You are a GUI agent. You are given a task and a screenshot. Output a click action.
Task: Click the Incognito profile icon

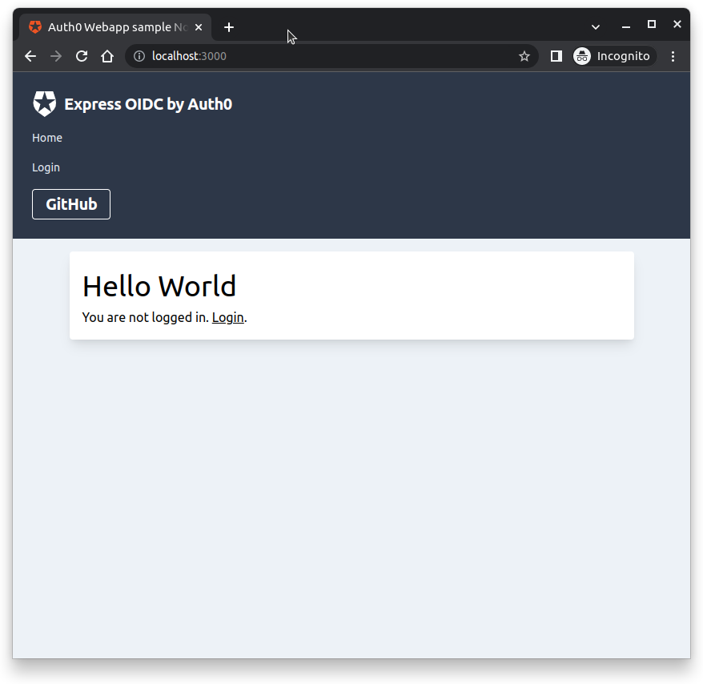(580, 56)
